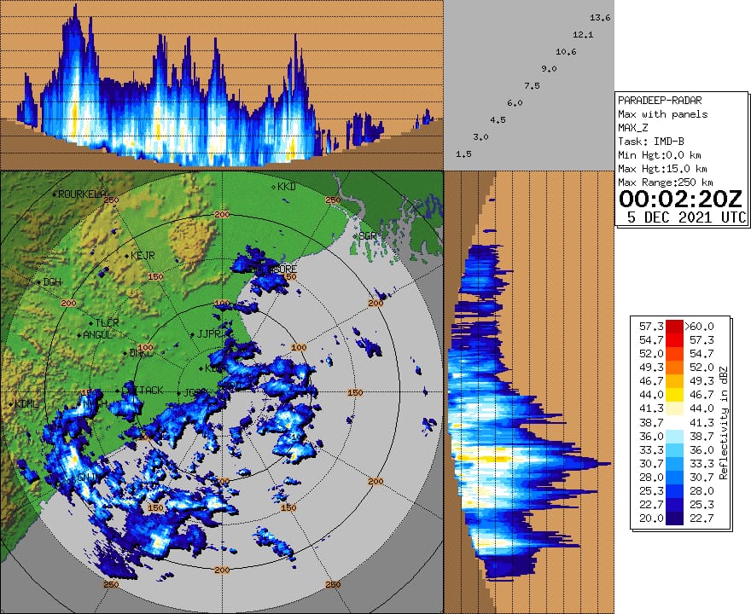Click the KKD station diamond marker
This screenshot has height=614, width=751.
tap(274, 186)
